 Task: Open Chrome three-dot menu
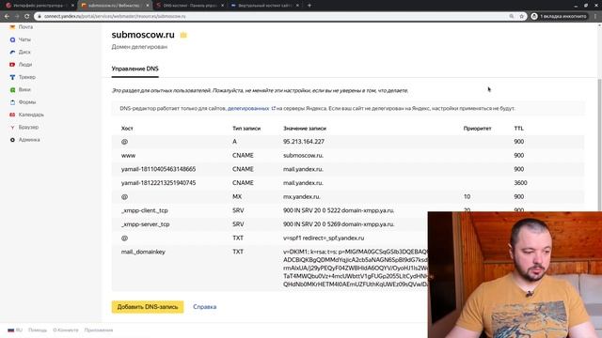pyautogui.click(x=595, y=16)
